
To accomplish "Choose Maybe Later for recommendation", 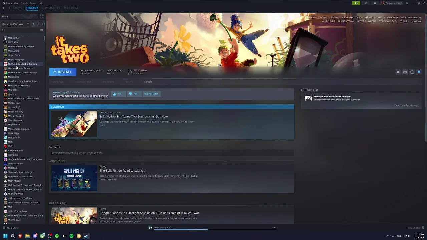I will 152,94.
